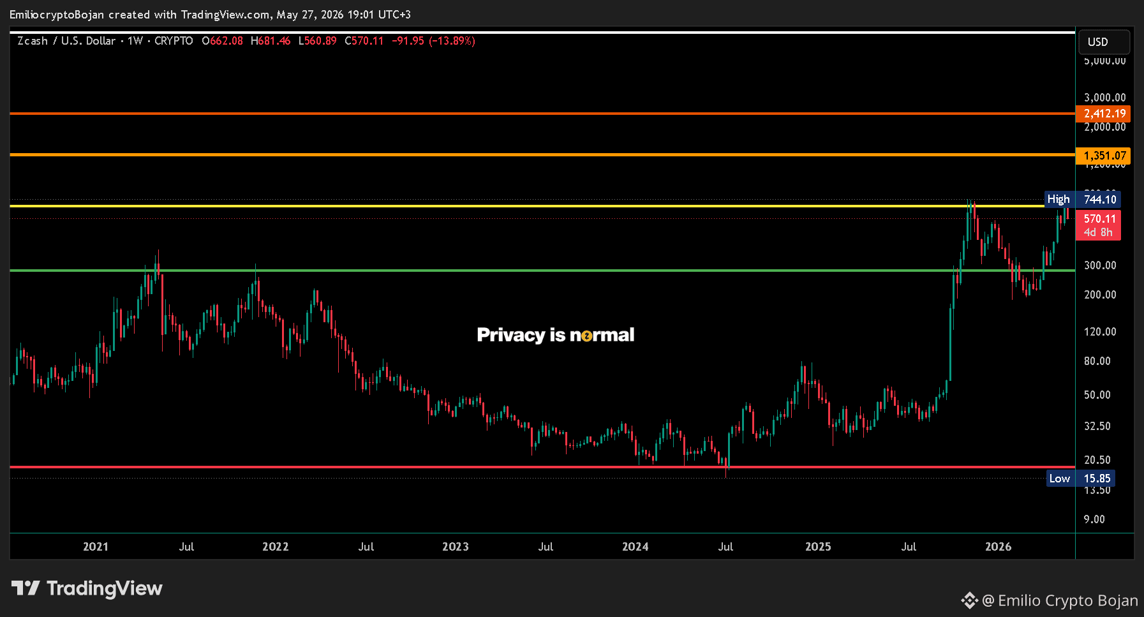The height and width of the screenshot is (617, 1144).
Task: Select the red horizontal support line
Action: (x=542, y=467)
